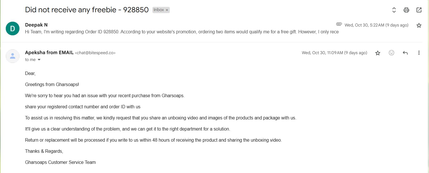429x173 pixels.
Task: Open the three-dot More menu on Apeksha's message
Action: [x=419, y=53]
